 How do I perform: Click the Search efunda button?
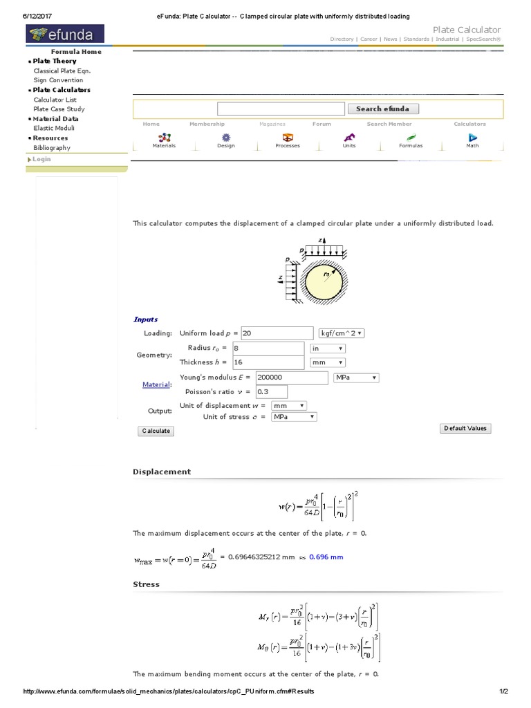point(383,109)
